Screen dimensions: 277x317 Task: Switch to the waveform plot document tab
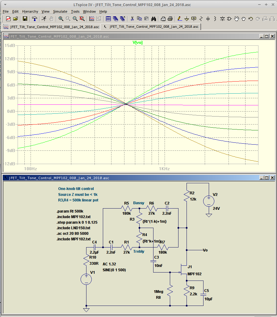(x=51, y=27)
